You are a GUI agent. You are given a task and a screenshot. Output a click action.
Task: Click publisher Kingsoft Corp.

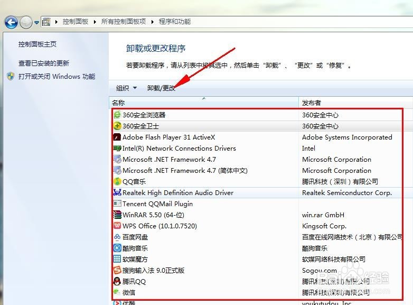click(x=324, y=226)
